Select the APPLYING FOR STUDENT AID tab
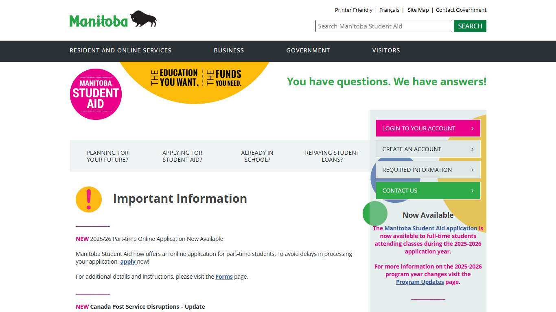The image size is (556, 312). pyautogui.click(x=182, y=156)
